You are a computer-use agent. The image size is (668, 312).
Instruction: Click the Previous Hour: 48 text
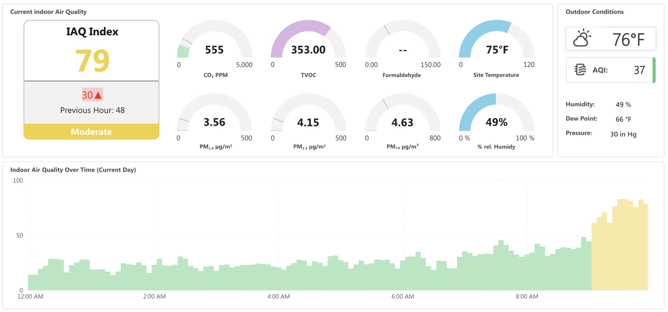coord(92,110)
